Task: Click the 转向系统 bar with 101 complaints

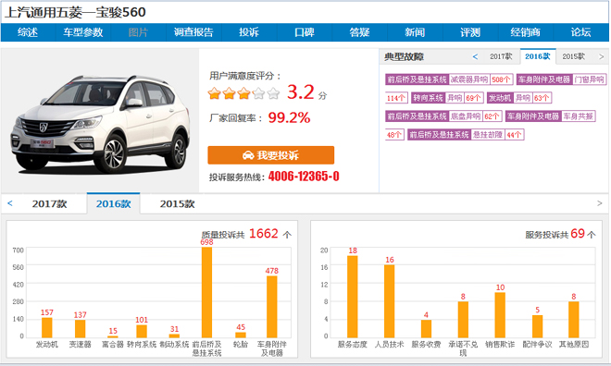Action: [142, 331]
